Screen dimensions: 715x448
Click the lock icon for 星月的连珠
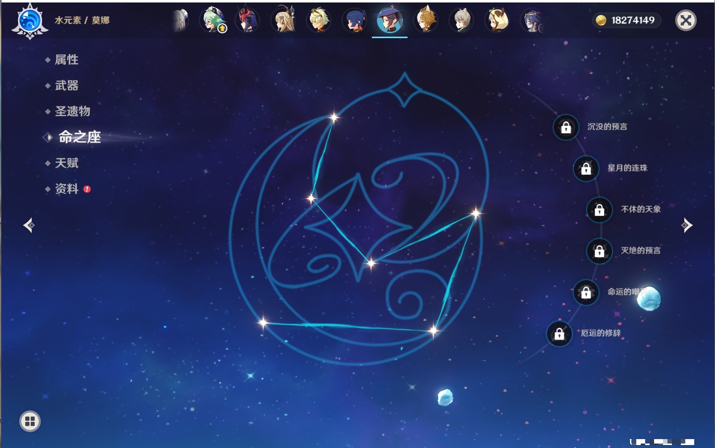click(586, 169)
